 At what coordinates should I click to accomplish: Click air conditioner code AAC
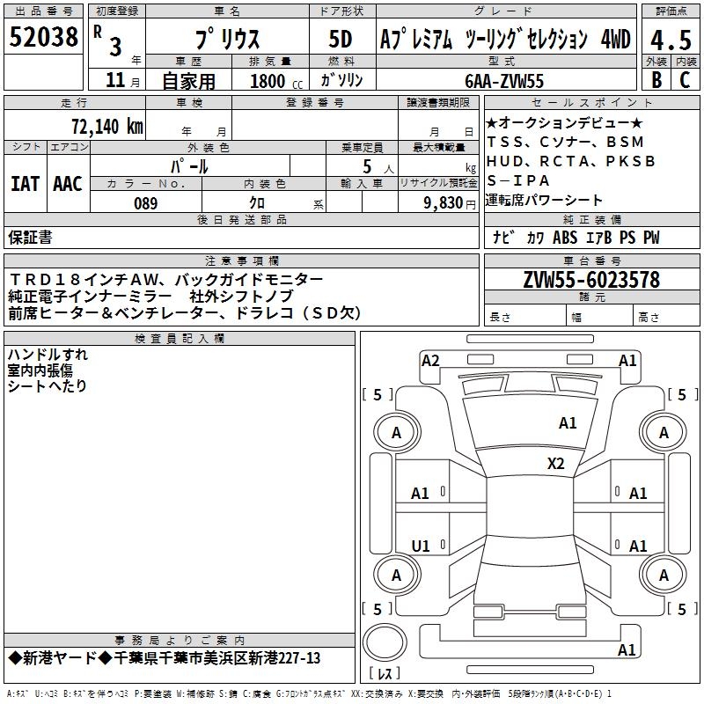point(68,184)
